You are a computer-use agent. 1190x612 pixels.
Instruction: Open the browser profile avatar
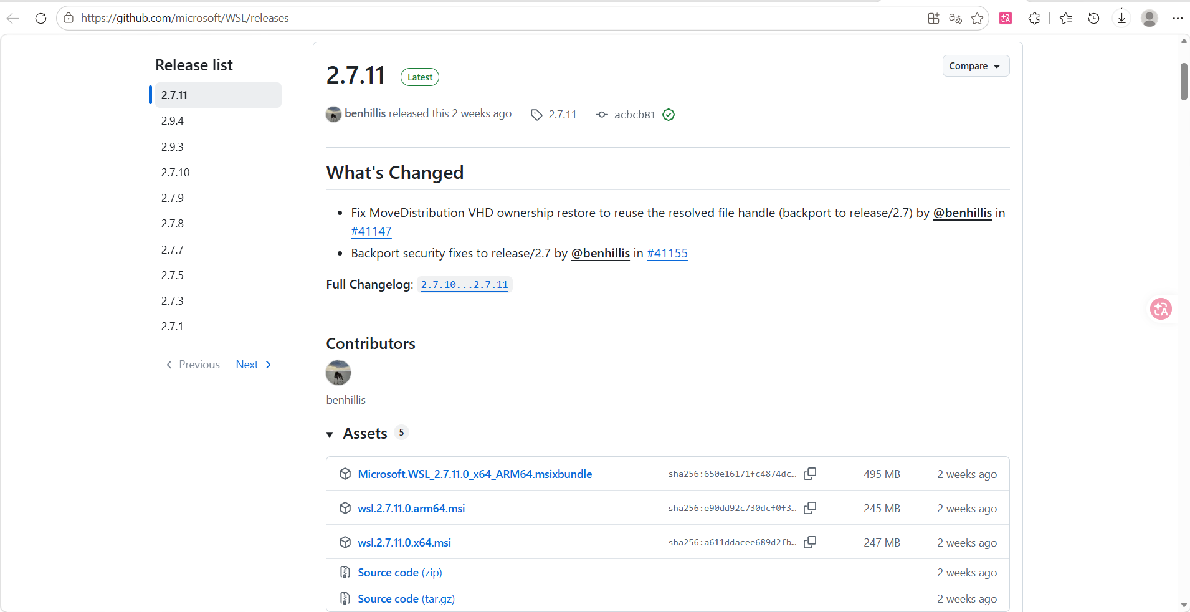tap(1150, 18)
